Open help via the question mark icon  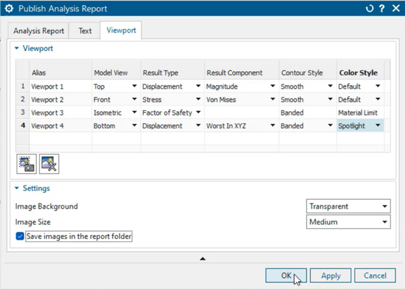tap(382, 8)
